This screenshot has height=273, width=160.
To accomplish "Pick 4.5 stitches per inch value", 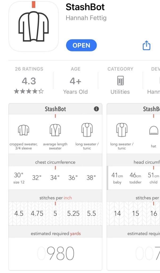I will tap(19, 213).
